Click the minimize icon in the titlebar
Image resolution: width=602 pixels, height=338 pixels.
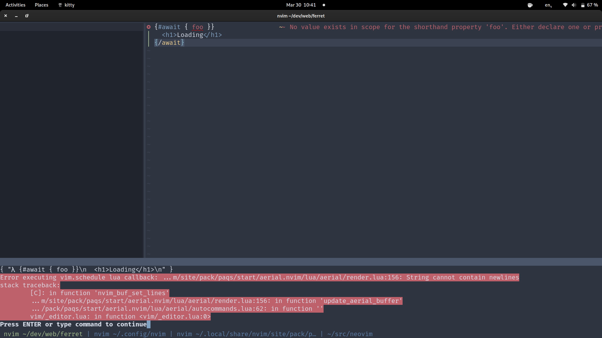point(16,16)
